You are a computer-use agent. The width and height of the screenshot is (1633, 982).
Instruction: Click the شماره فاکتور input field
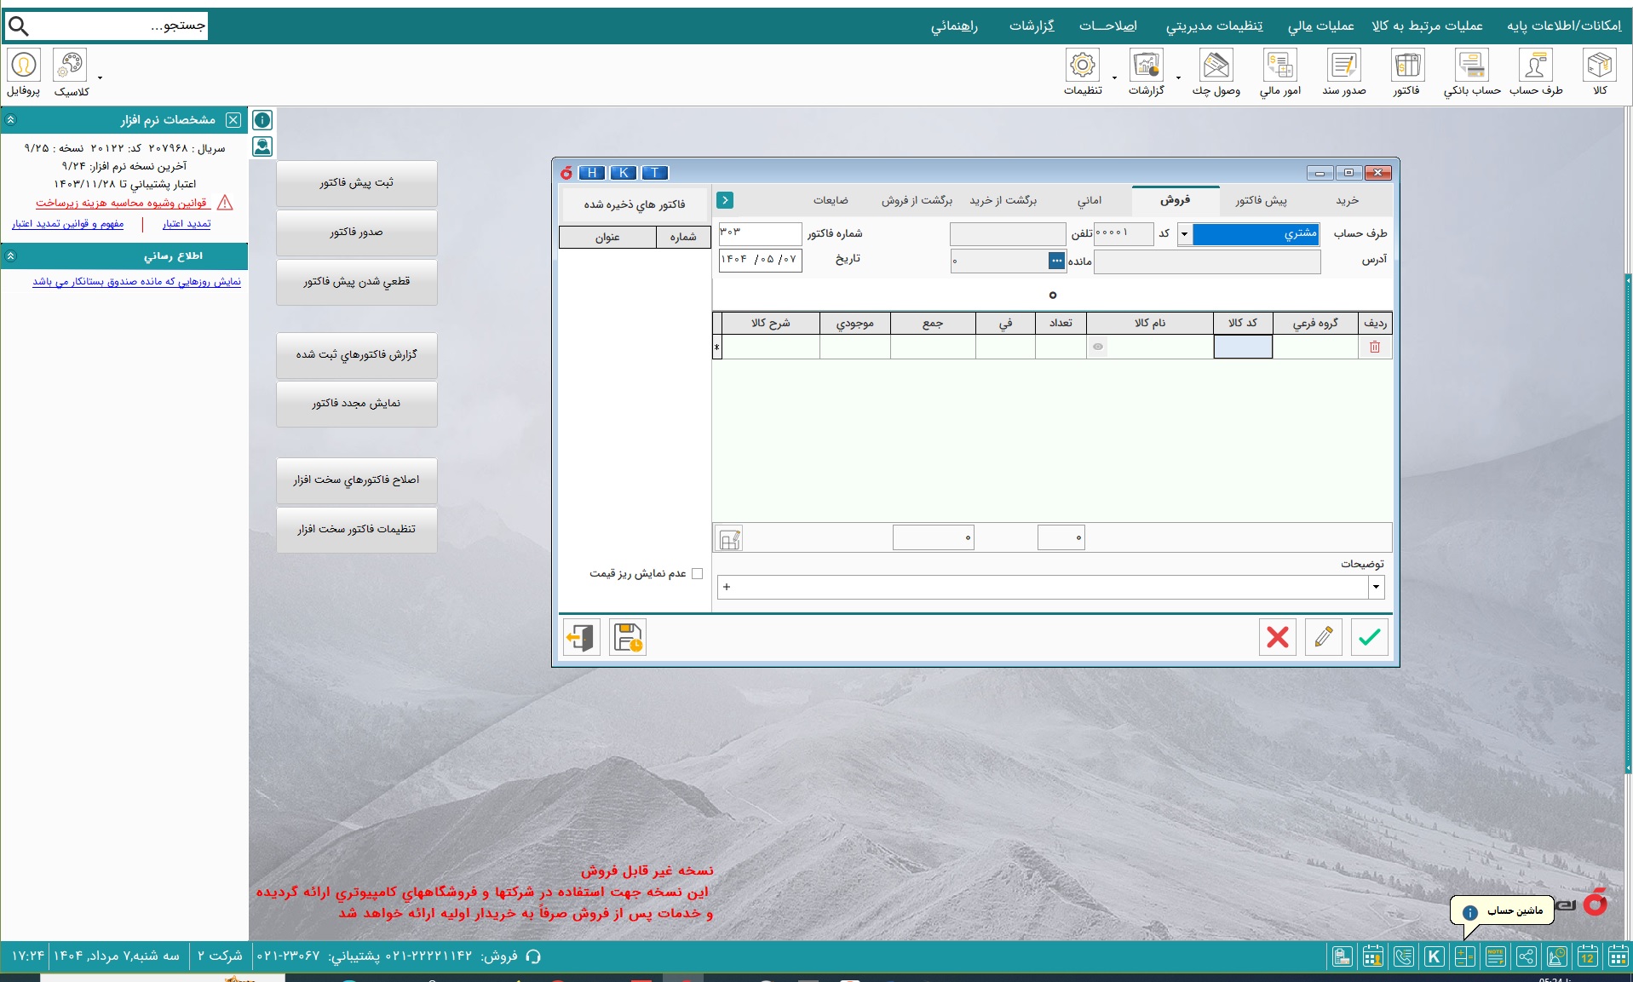pyautogui.click(x=760, y=233)
